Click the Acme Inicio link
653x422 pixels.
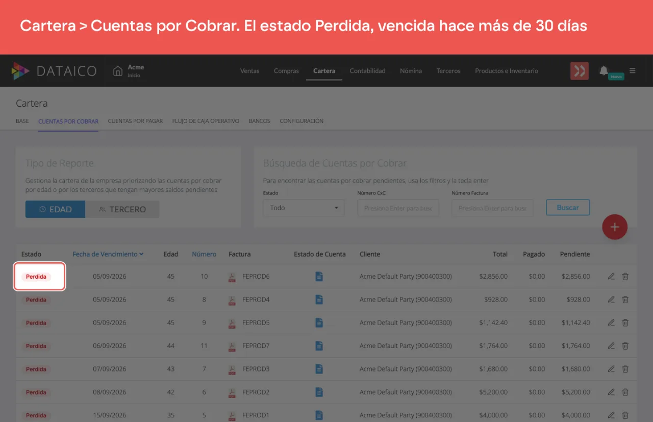(x=136, y=71)
